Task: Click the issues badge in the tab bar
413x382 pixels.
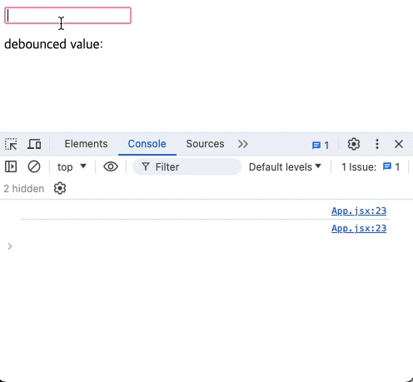Action: pos(321,145)
